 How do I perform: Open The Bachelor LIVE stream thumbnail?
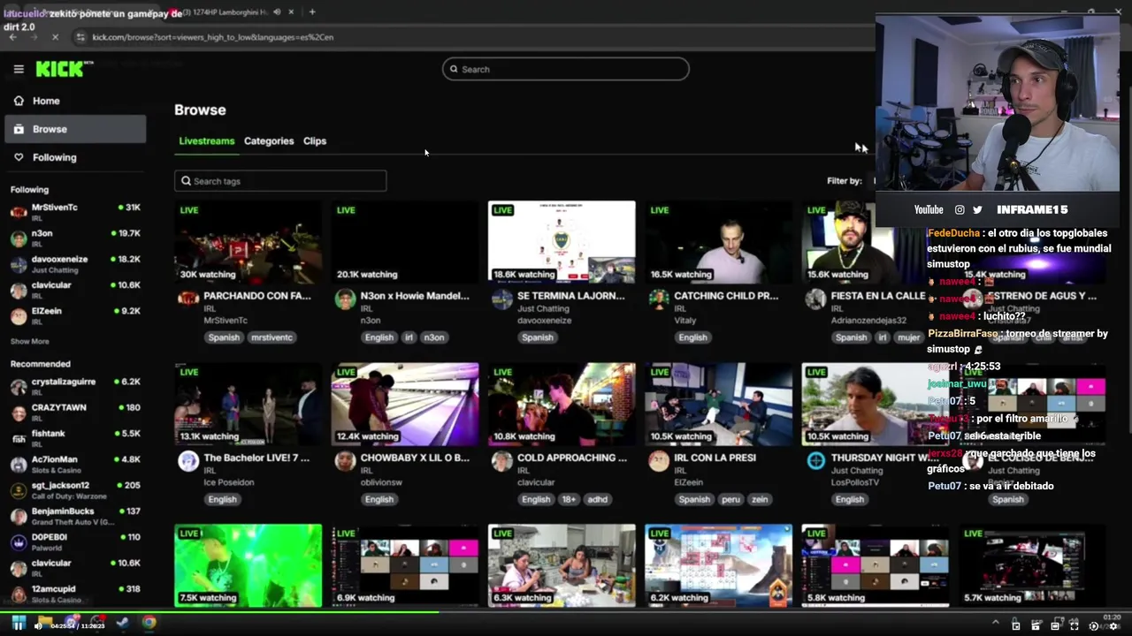[x=249, y=404]
